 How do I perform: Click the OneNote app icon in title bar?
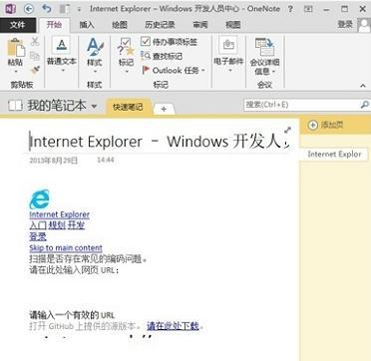[10, 8]
